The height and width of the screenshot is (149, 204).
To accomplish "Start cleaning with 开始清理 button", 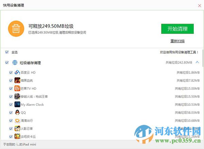I will [x=177, y=29].
